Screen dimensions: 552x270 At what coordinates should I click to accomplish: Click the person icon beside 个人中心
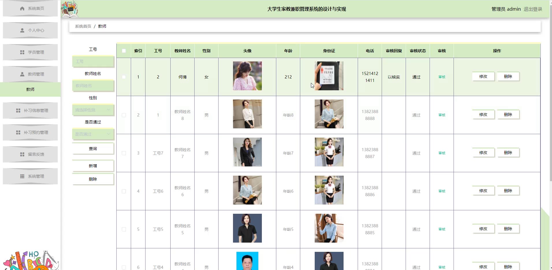click(x=22, y=30)
